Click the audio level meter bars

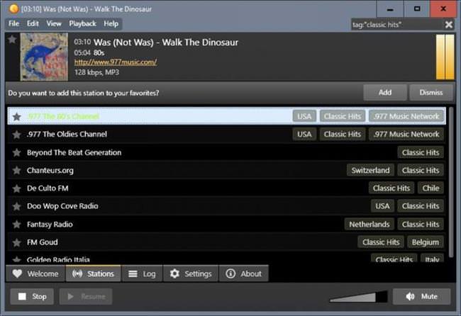[x=445, y=57]
